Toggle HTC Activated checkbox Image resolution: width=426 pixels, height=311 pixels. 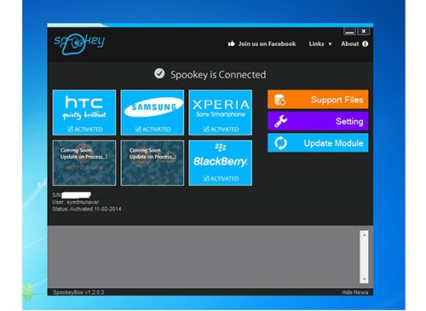click(x=70, y=130)
